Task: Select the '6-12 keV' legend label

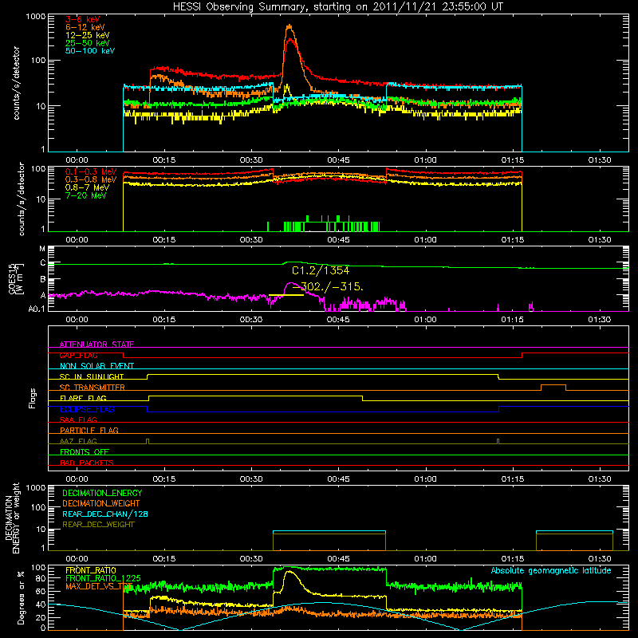Action: pos(85,27)
